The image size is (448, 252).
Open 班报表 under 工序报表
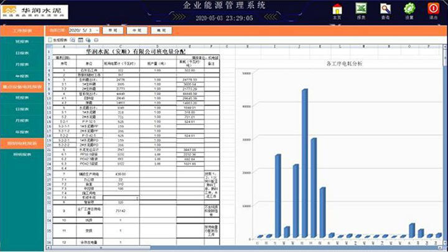point(22,42)
